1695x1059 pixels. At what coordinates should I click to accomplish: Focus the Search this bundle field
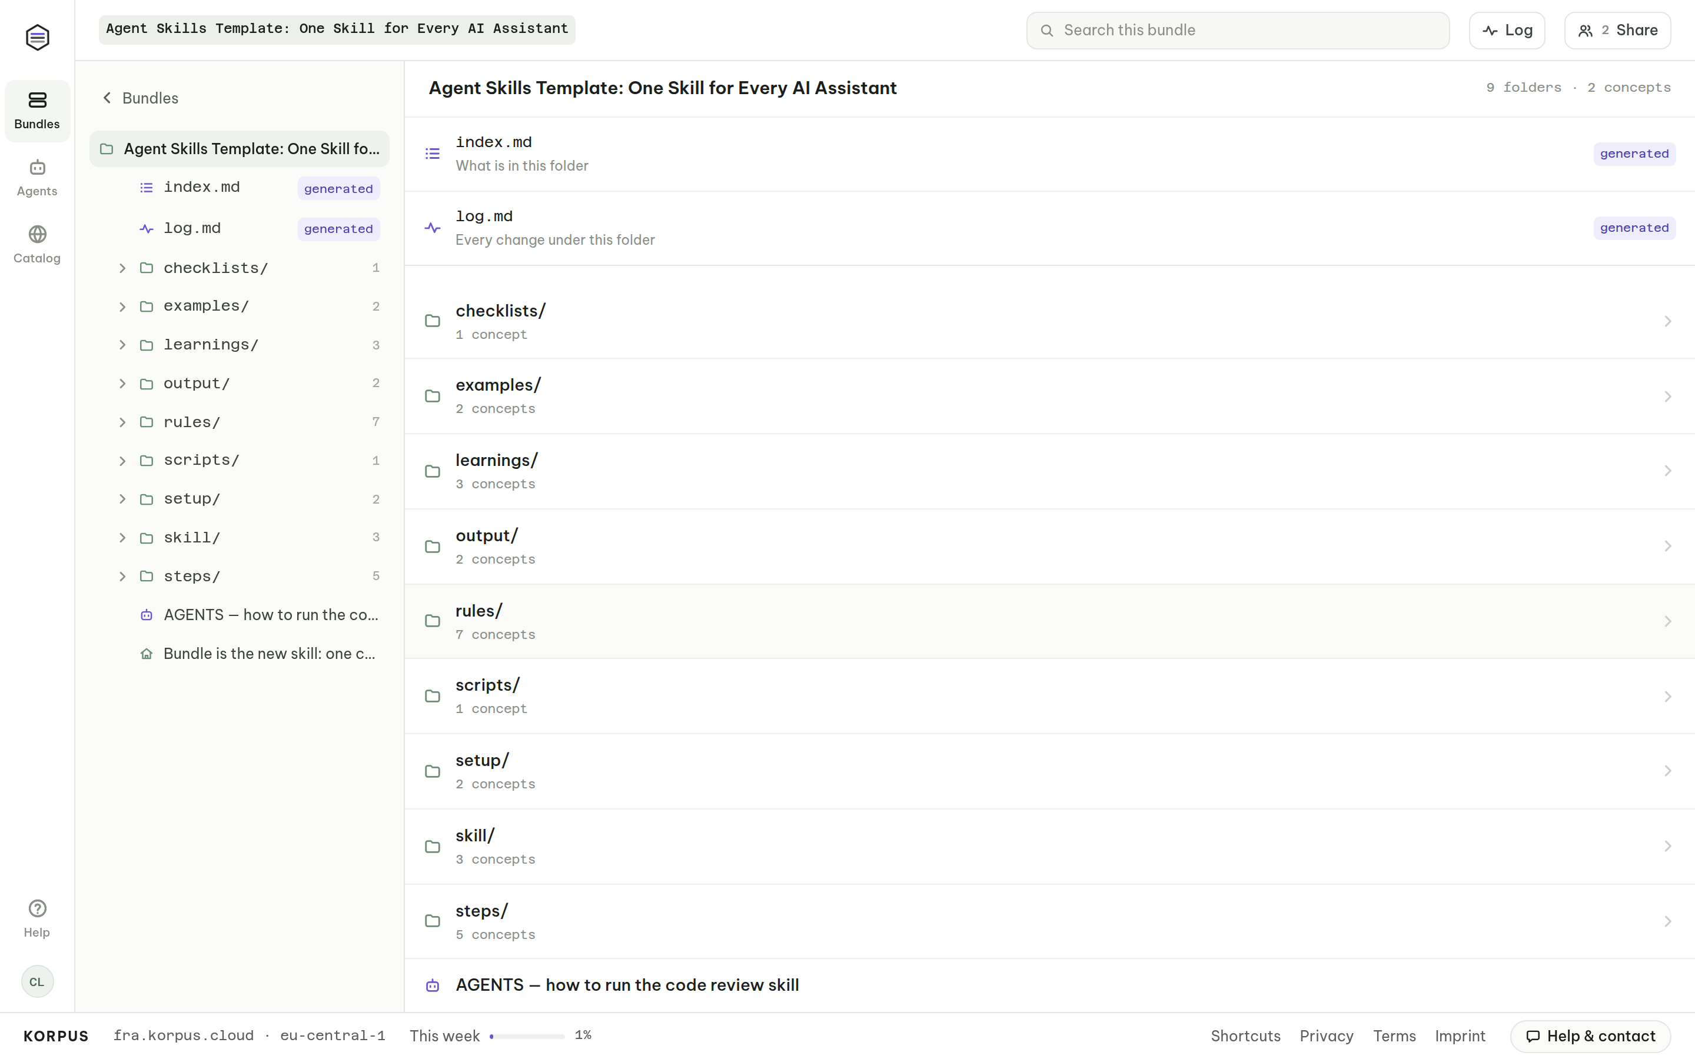click(1238, 30)
